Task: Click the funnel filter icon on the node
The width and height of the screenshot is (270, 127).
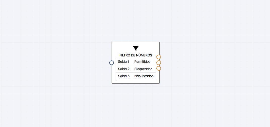Action: 136,48
